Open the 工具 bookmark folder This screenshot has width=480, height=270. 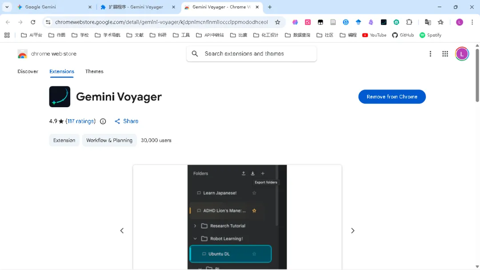click(181, 35)
